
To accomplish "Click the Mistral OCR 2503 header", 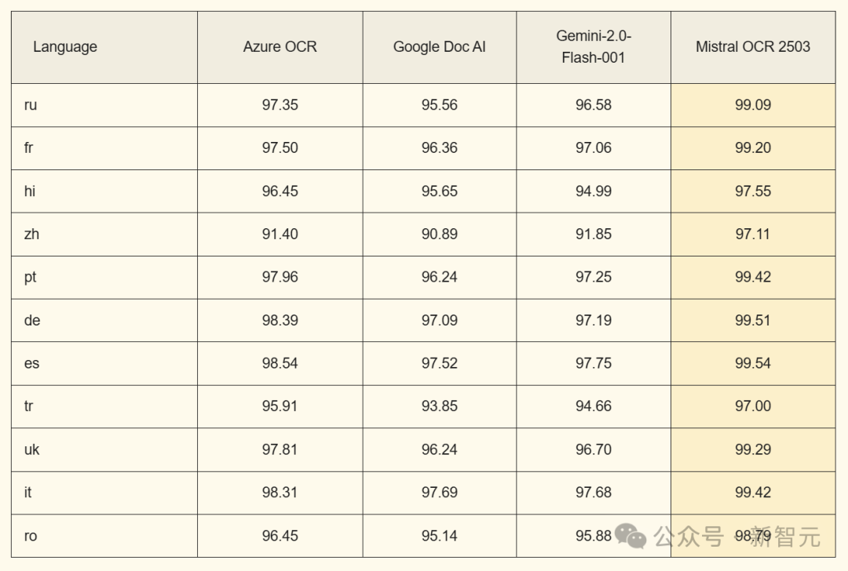I will [x=753, y=47].
